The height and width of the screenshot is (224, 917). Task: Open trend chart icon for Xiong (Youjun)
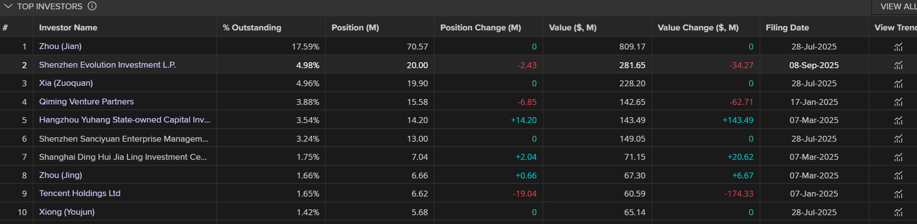pyautogui.click(x=898, y=212)
